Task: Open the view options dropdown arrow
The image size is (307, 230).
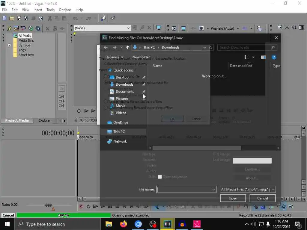Action: click(253, 57)
